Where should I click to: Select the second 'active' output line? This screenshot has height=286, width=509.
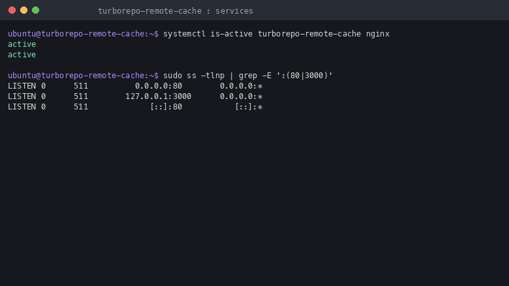(22, 55)
